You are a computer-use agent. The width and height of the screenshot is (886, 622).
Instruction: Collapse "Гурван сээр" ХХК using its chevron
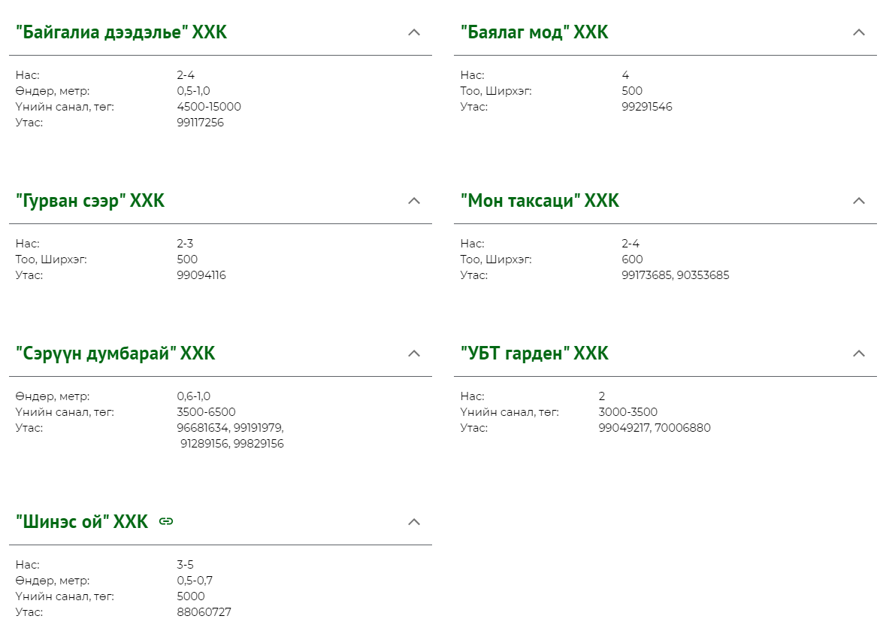click(x=414, y=201)
